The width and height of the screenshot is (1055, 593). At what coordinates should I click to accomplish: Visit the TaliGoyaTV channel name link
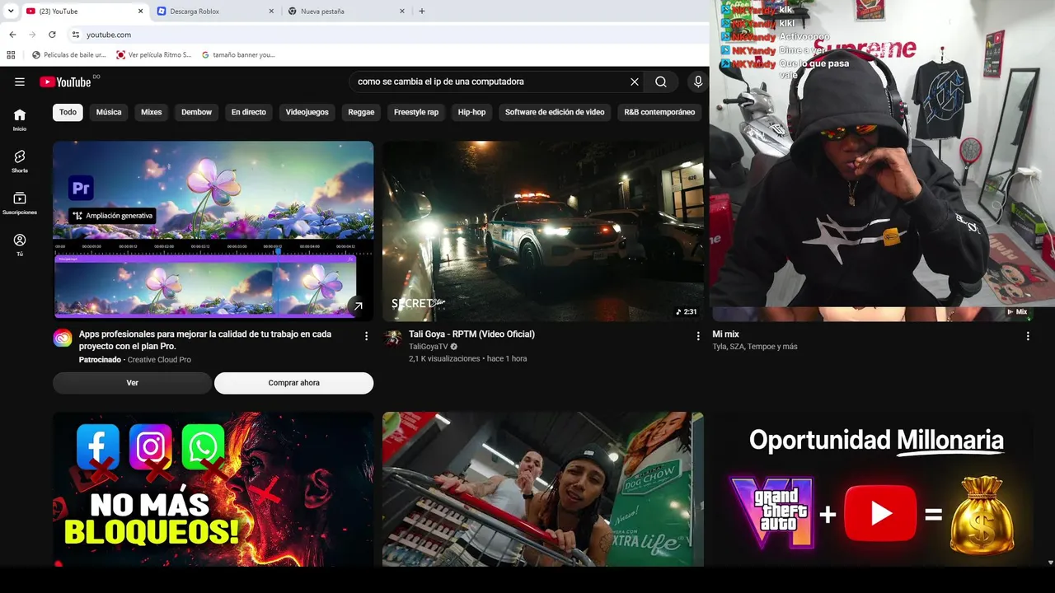(429, 348)
